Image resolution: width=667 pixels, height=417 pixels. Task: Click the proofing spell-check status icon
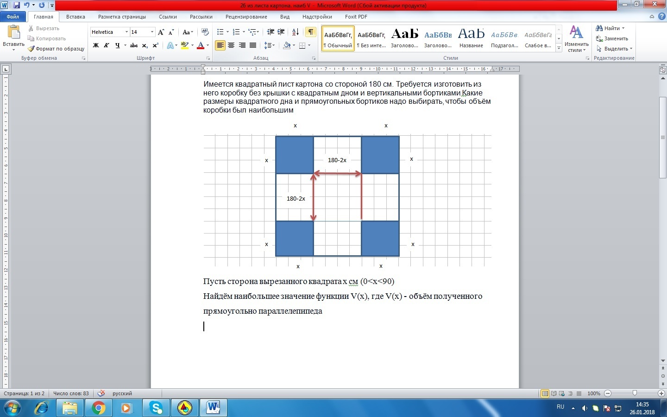(x=101, y=393)
